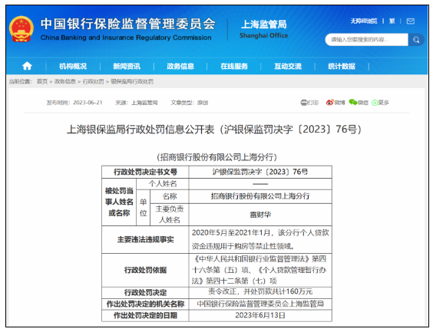Click violation facts cell 2020年5月至2021年1月
This screenshot has width=433, height=332.
(260, 240)
